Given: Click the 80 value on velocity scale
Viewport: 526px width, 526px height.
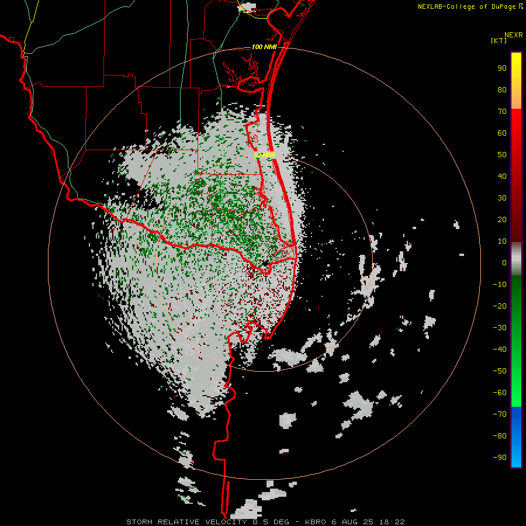Looking at the screenshot, I should tap(502, 90).
